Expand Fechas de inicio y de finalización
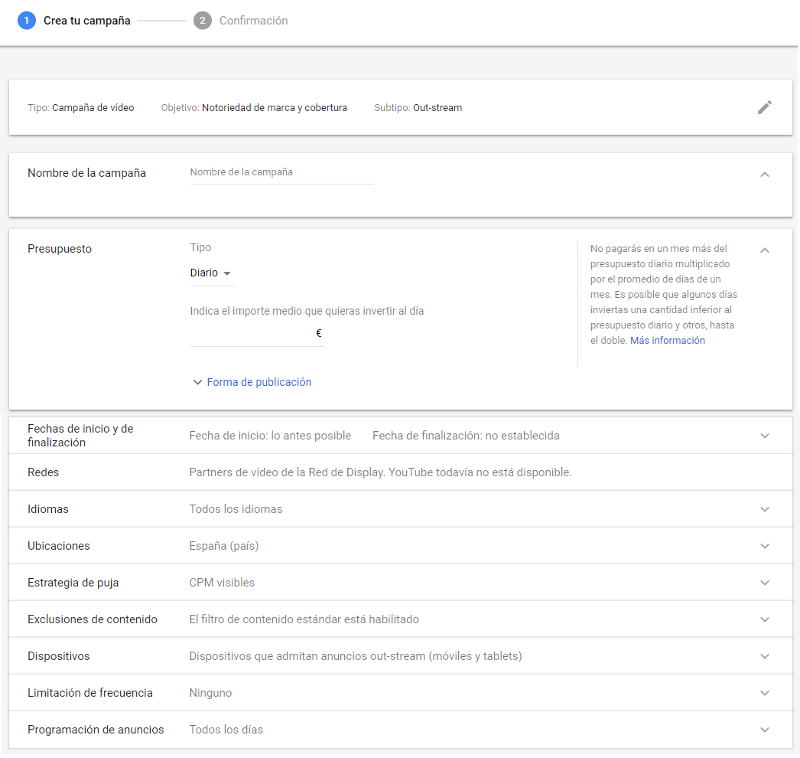The image size is (800, 758). coord(764,435)
